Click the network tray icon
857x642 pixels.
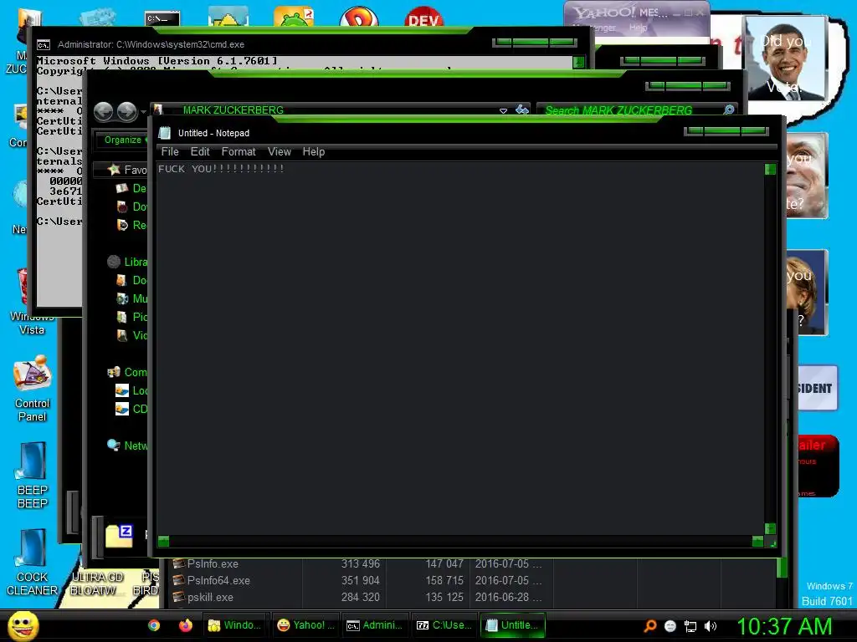pos(690,627)
